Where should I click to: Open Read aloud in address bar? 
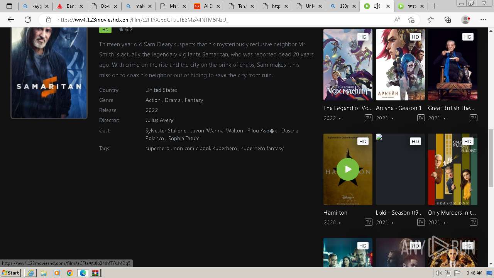397,20
